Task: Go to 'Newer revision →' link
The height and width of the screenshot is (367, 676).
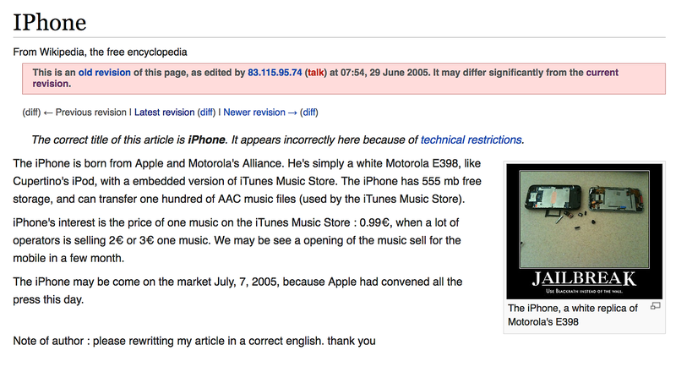Action: coord(260,112)
